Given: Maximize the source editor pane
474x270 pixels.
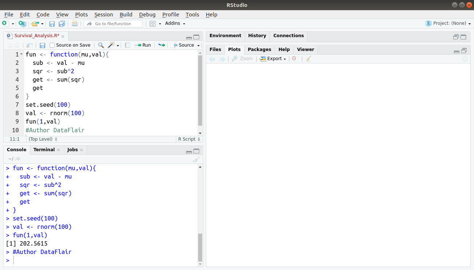Looking at the screenshot, I should point(196,37).
